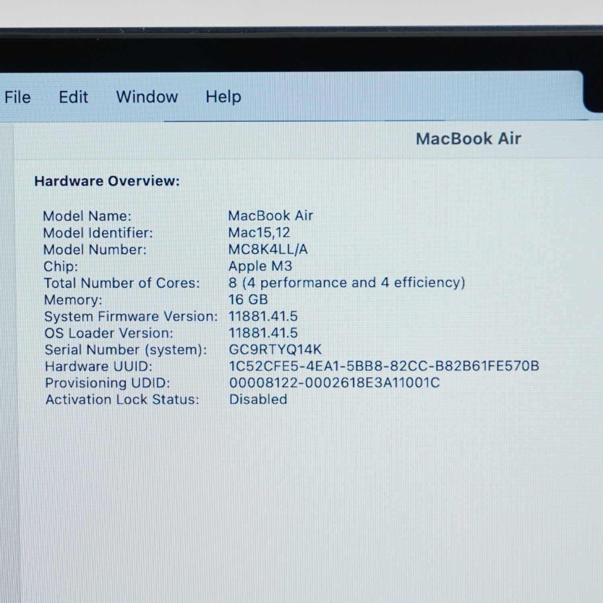Open the Help menu

click(224, 97)
